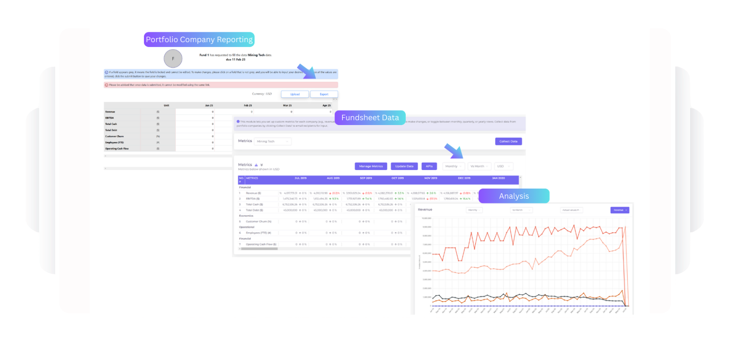This screenshot has height=356, width=733.
Task: Click the left arrow of the fundsheet horizontal scrollbar
Action: [x=239, y=249]
